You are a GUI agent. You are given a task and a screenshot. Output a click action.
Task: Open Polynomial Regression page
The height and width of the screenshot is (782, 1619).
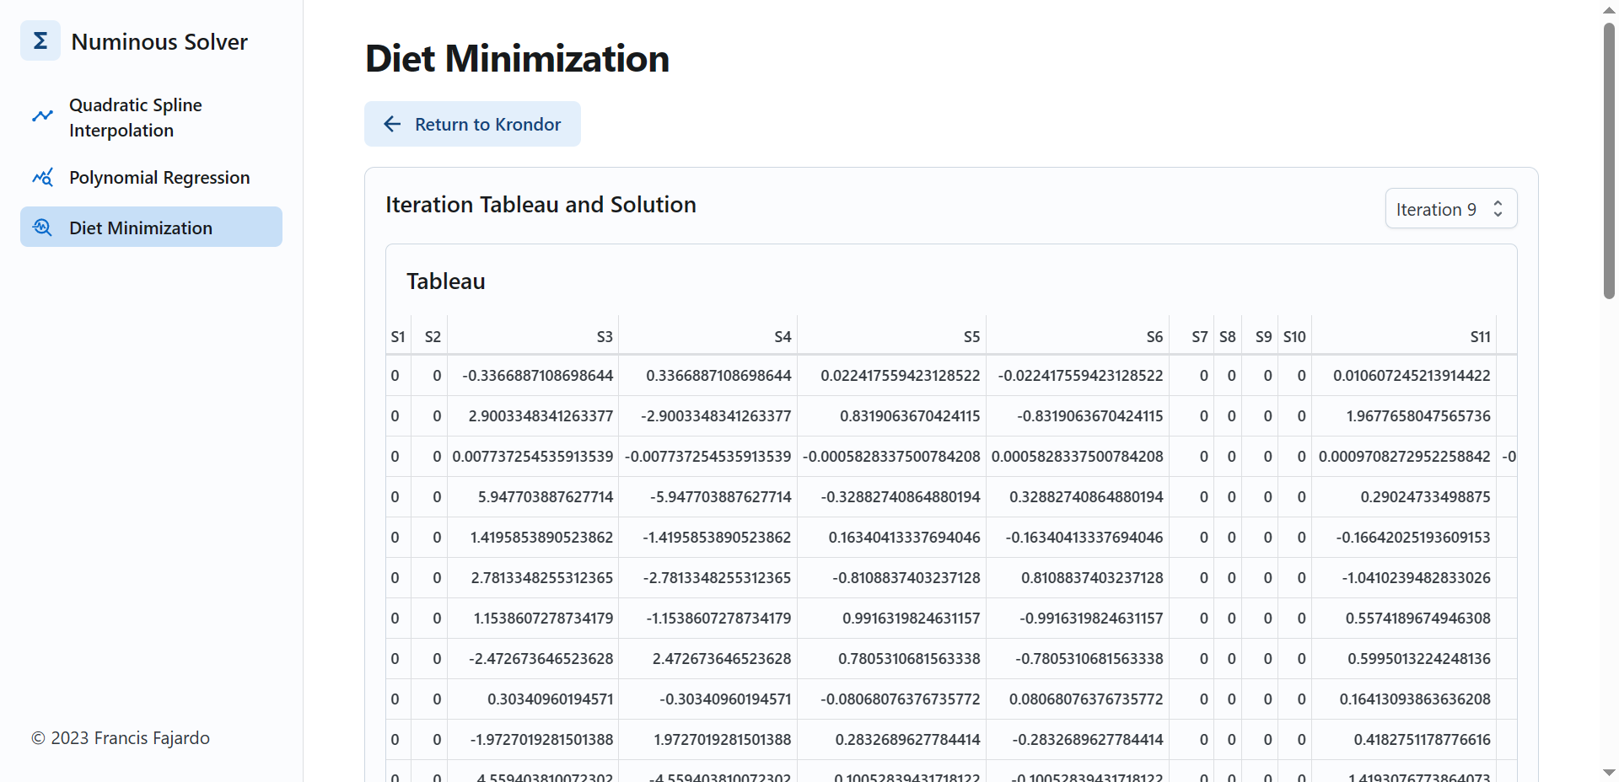151,177
